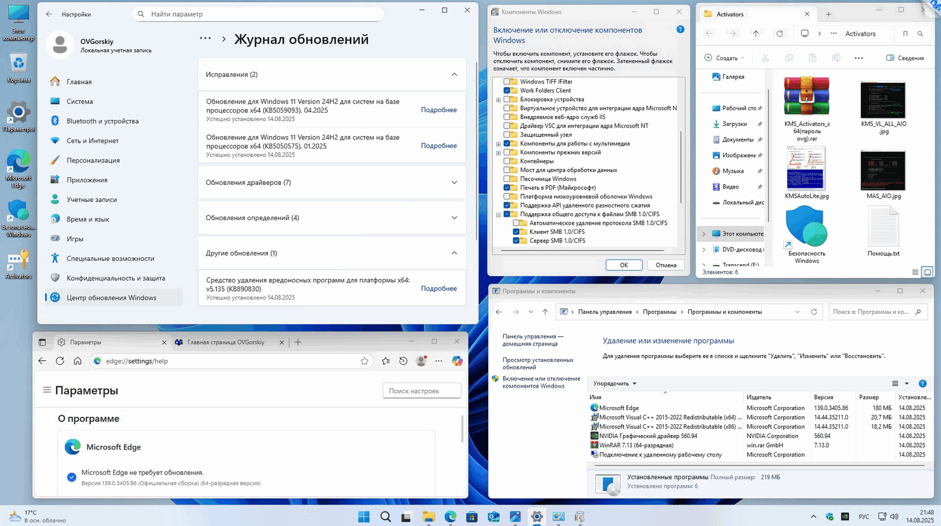941x526 pixels.
Task: Toggle Клиент SMB 1.0/CIFS checkbox
Action: [x=516, y=232]
